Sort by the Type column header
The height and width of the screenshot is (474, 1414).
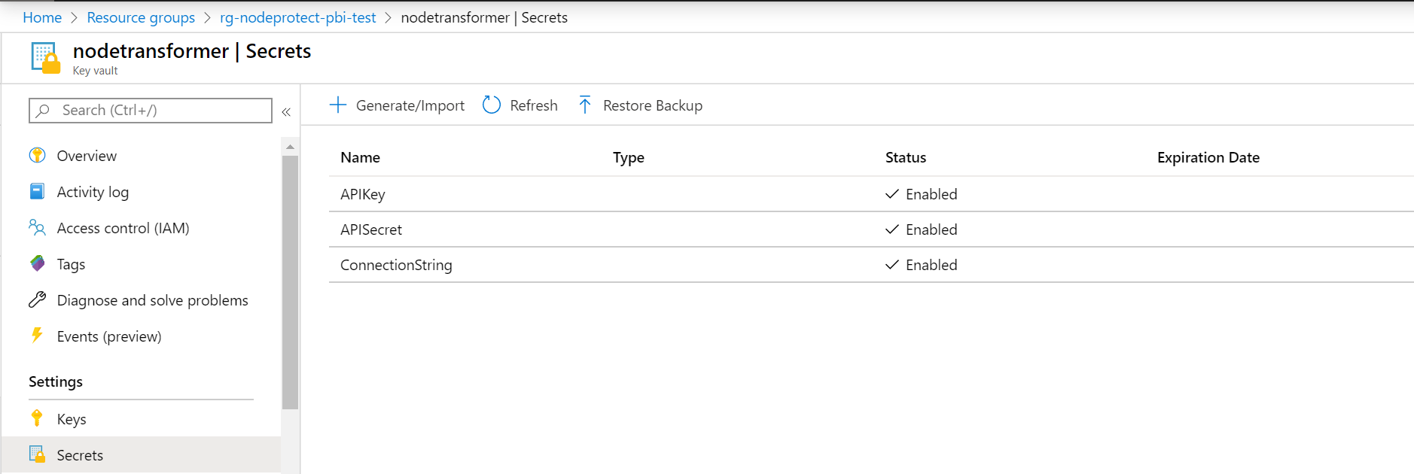(x=629, y=157)
